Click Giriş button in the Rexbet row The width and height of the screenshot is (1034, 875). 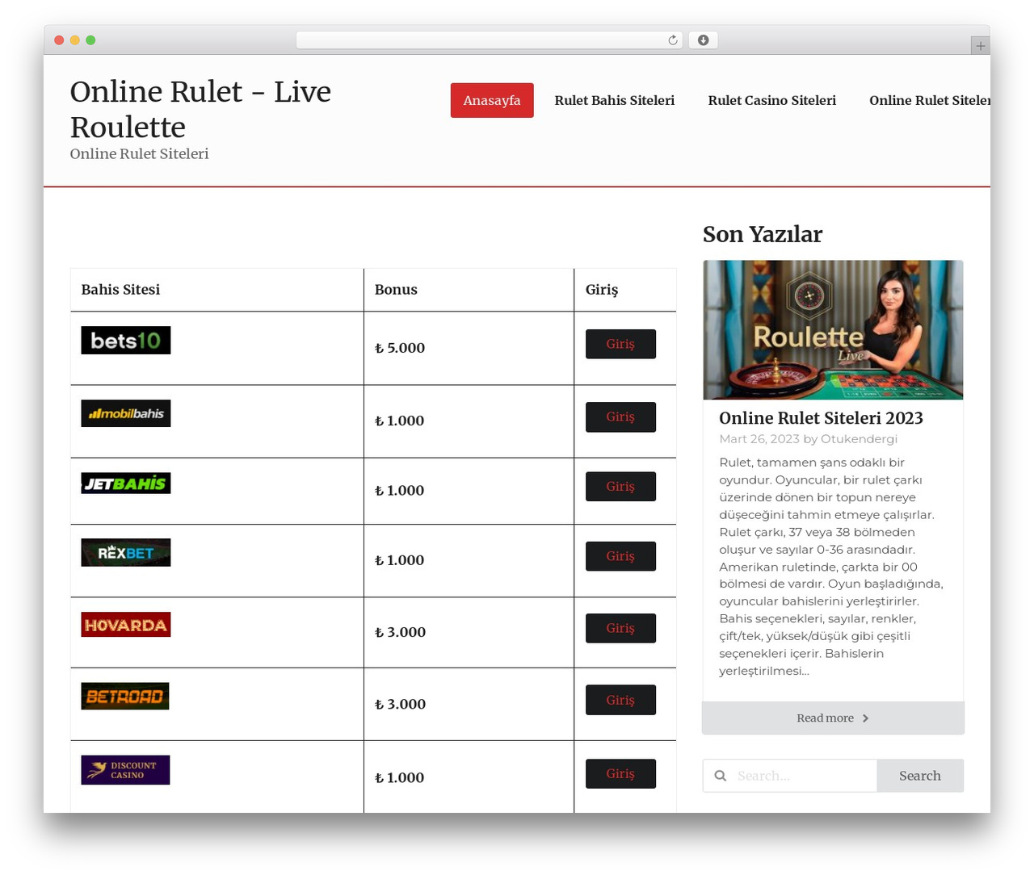click(620, 556)
